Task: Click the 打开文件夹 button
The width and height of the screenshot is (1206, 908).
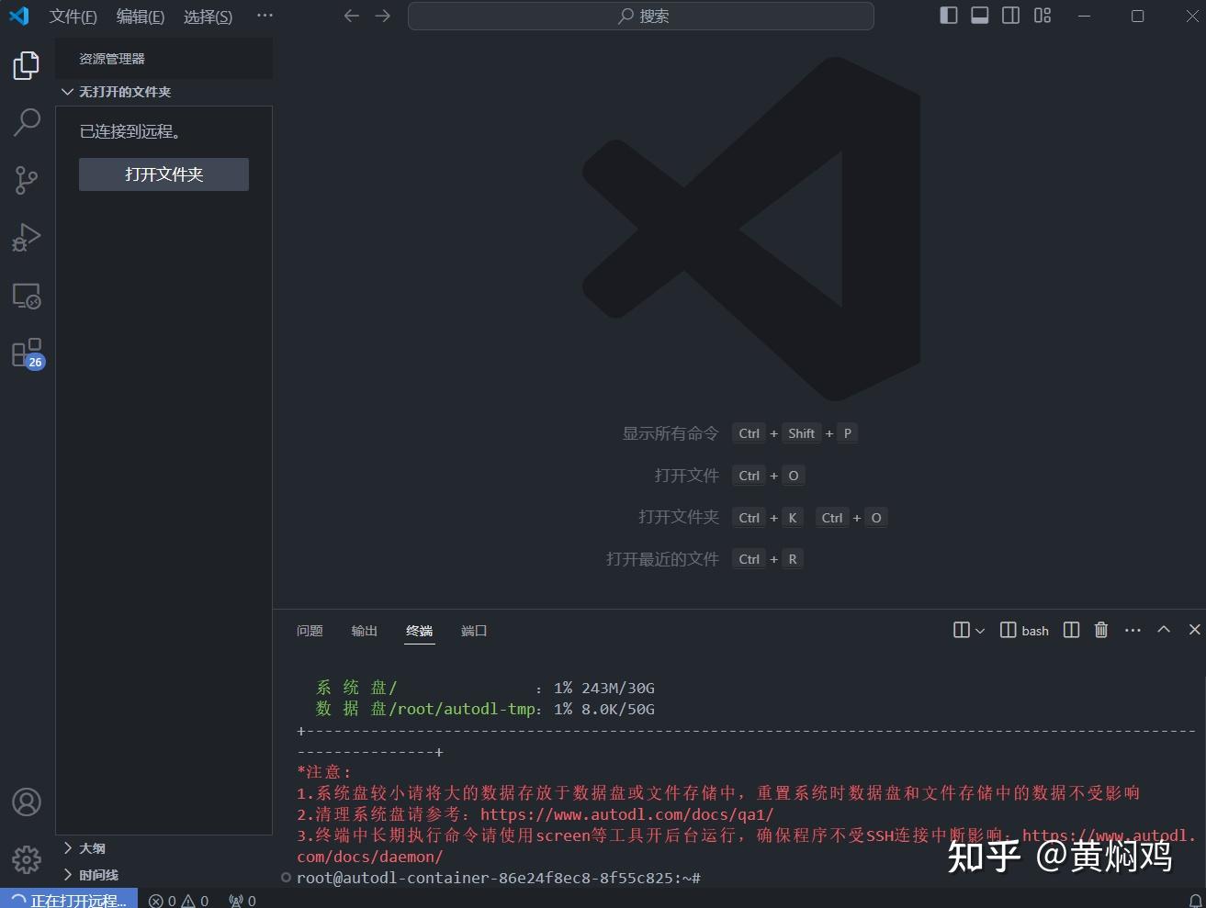Action: (163, 174)
